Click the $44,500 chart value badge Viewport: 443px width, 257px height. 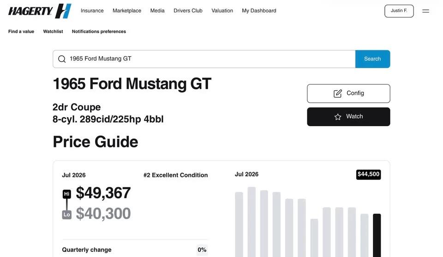[x=368, y=175]
